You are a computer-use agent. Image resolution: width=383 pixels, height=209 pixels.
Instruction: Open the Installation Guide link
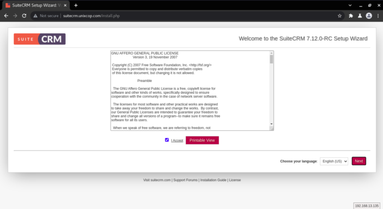click(213, 180)
